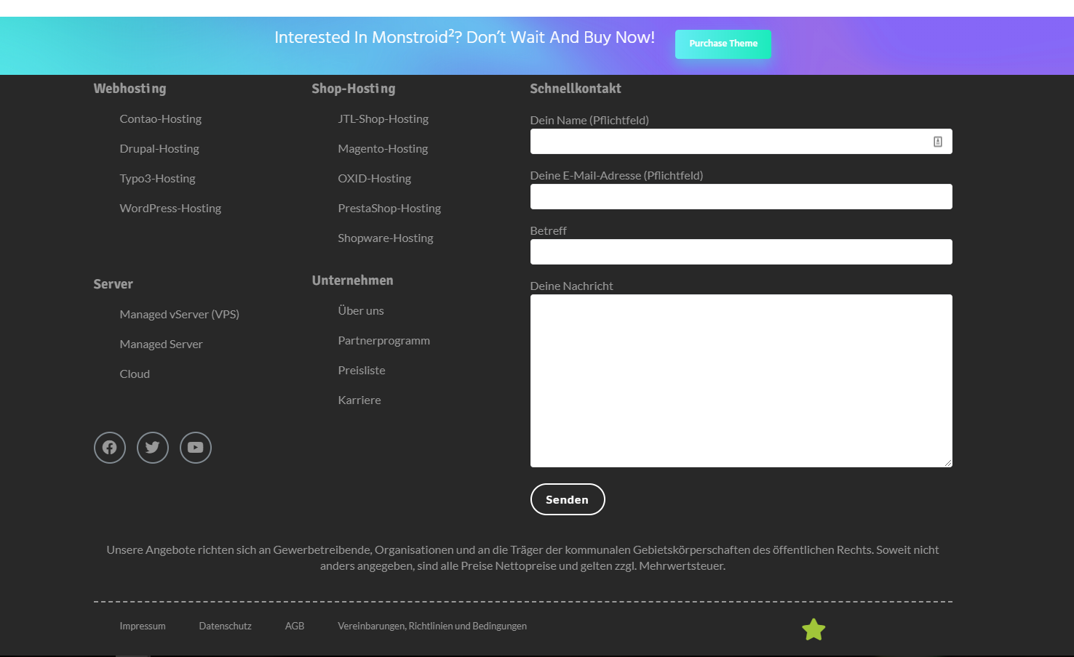View the Datenschutz footer link

225,626
